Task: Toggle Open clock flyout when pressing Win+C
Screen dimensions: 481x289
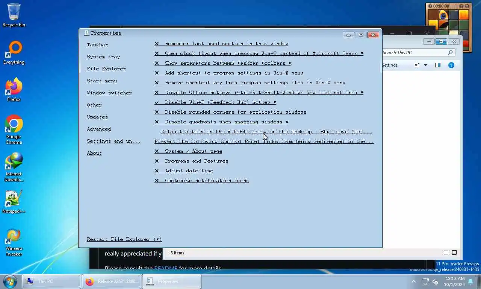Action: pos(259,53)
